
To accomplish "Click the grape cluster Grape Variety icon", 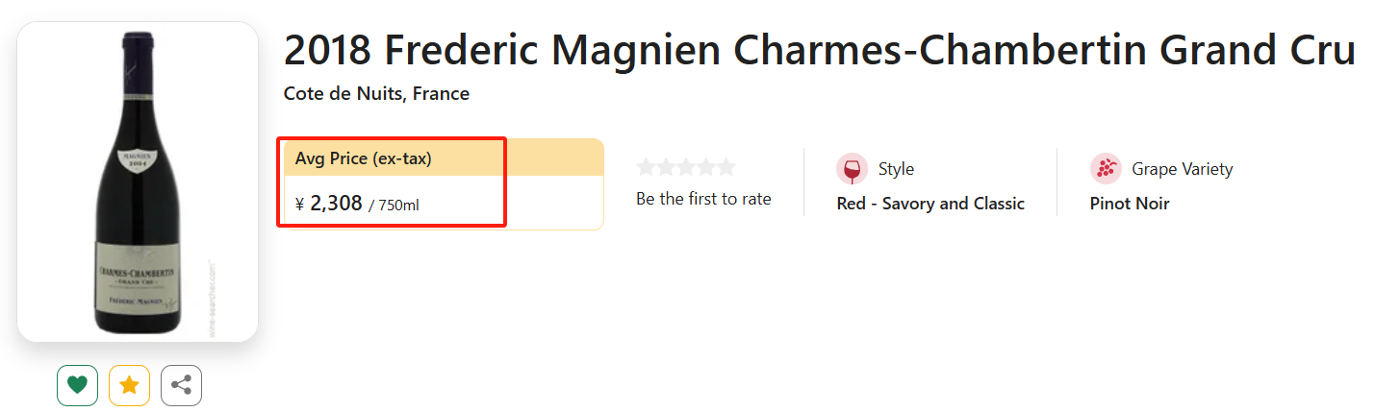I will tap(1106, 169).
